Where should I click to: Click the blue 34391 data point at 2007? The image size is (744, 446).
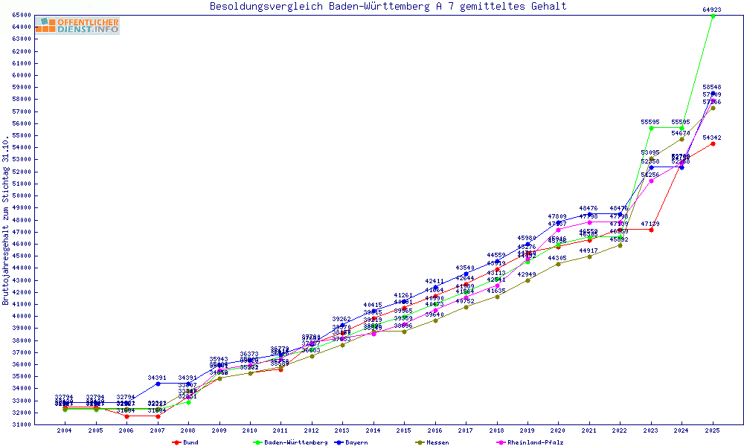pyautogui.click(x=157, y=384)
